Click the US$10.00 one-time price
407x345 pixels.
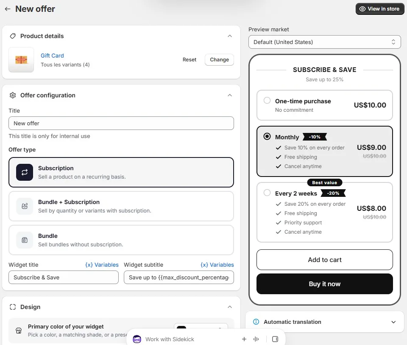pyautogui.click(x=370, y=105)
